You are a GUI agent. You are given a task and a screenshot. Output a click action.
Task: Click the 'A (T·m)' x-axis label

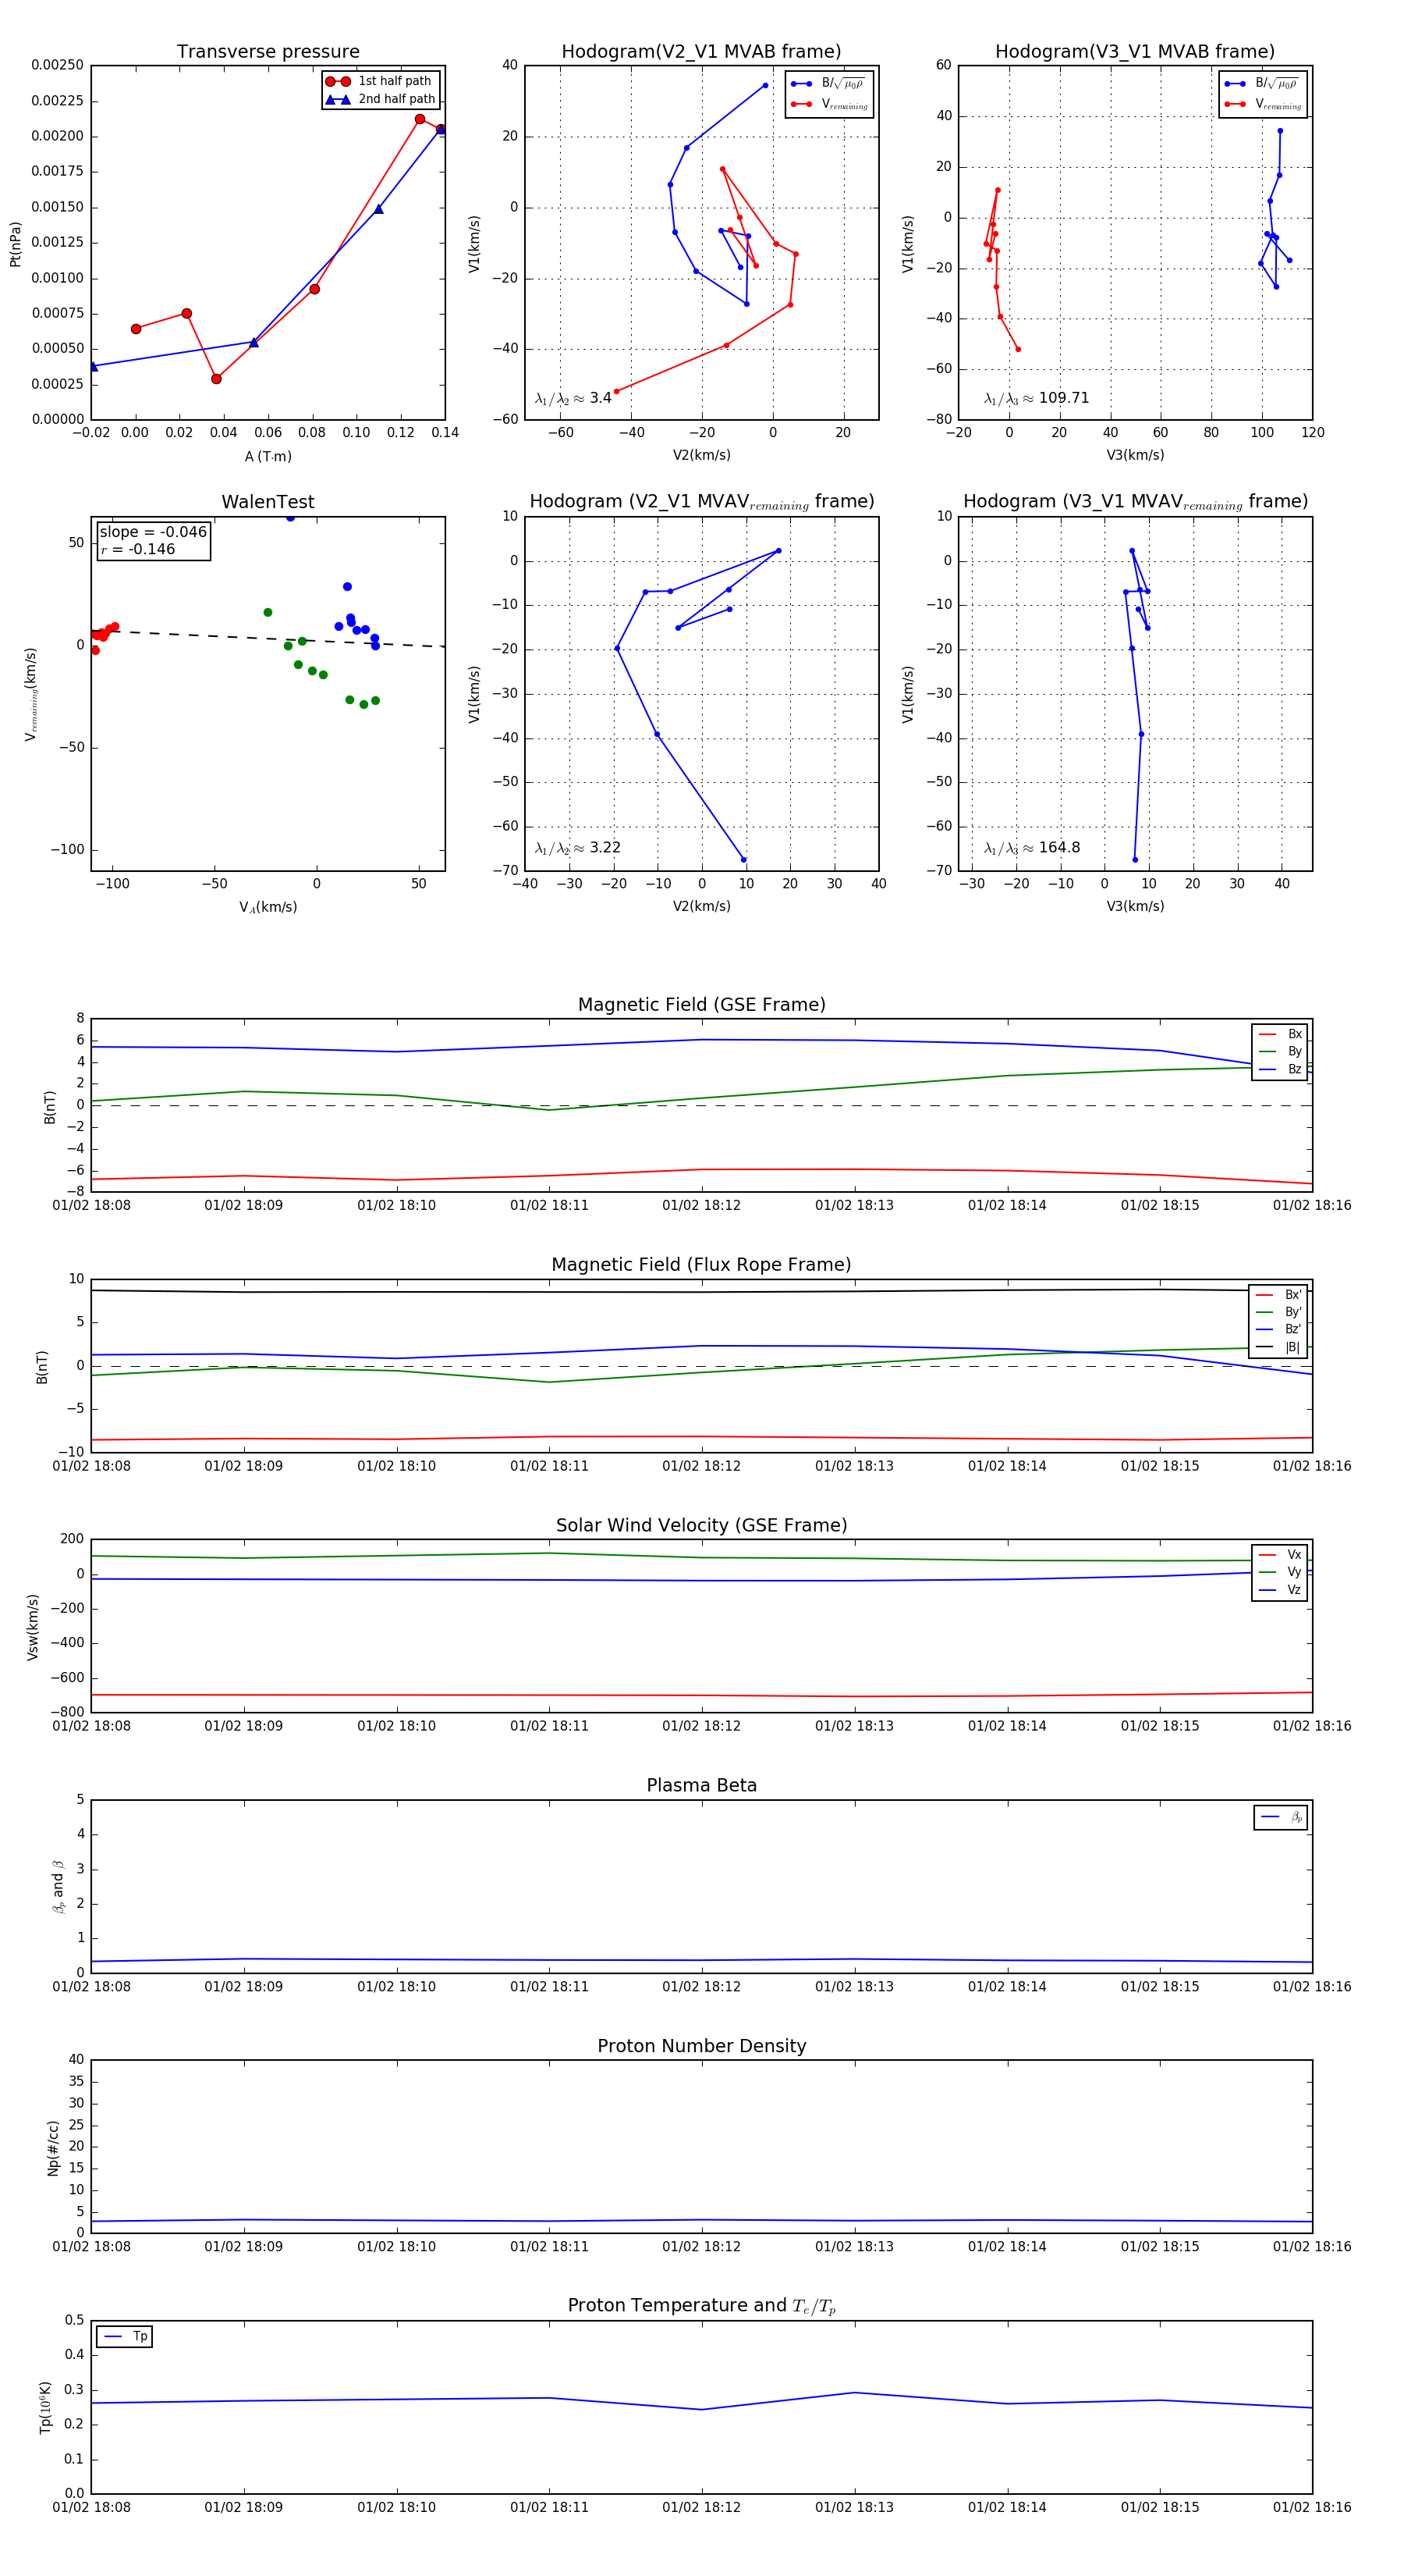tap(268, 456)
